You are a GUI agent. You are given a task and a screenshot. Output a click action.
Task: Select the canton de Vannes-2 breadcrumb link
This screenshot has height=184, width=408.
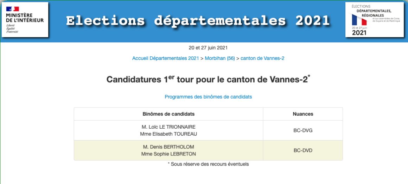(262, 58)
